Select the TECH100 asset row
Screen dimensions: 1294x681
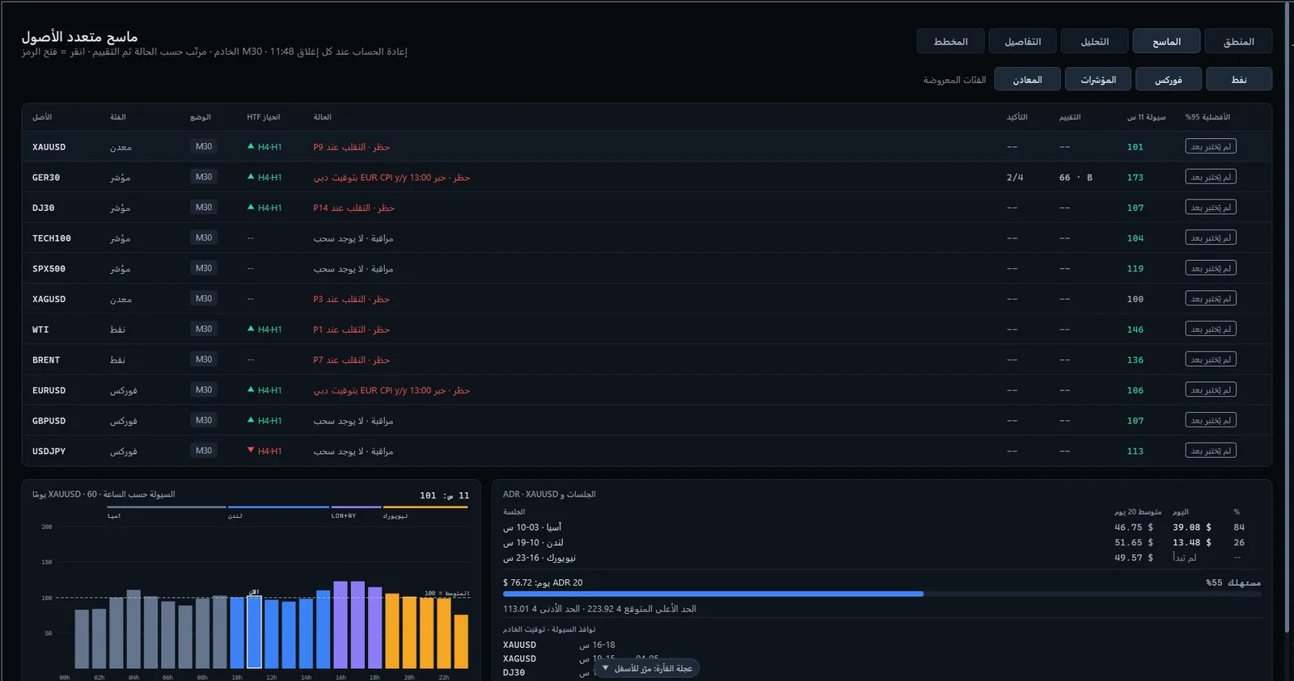(647, 238)
